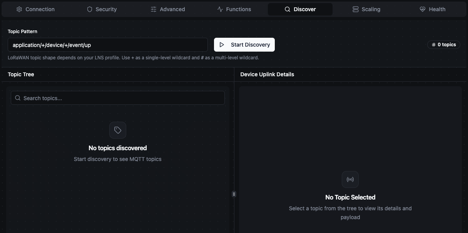This screenshot has width=468, height=233.
Task: Open the Advanced tab
Action: point(168,9)
